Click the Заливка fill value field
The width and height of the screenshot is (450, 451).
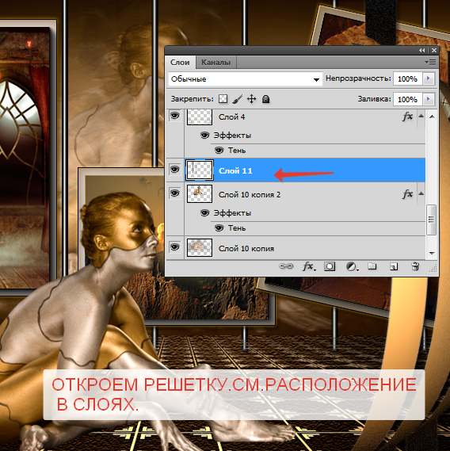pos(407,99)
